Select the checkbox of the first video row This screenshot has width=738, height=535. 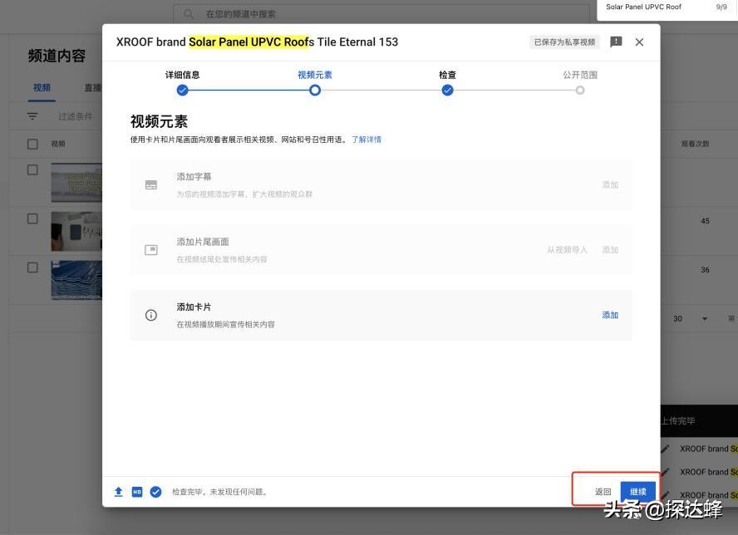click(x=32, y=168)
